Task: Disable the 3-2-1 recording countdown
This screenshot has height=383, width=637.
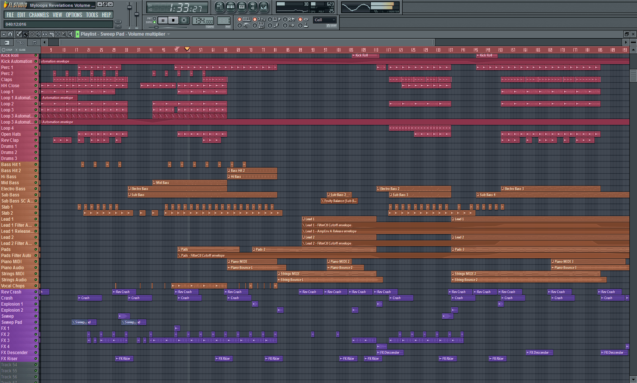Action: pyautogui.click(x=255, y=20)
